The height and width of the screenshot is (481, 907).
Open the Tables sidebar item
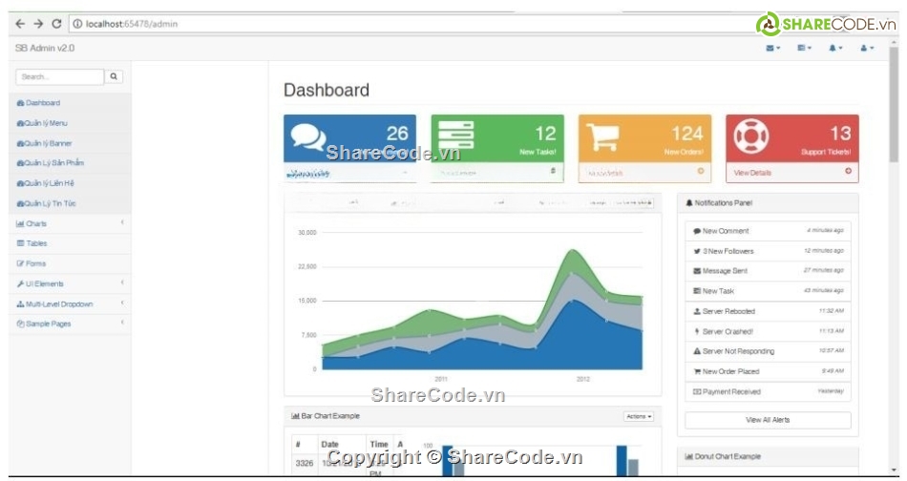coord(70,243)
